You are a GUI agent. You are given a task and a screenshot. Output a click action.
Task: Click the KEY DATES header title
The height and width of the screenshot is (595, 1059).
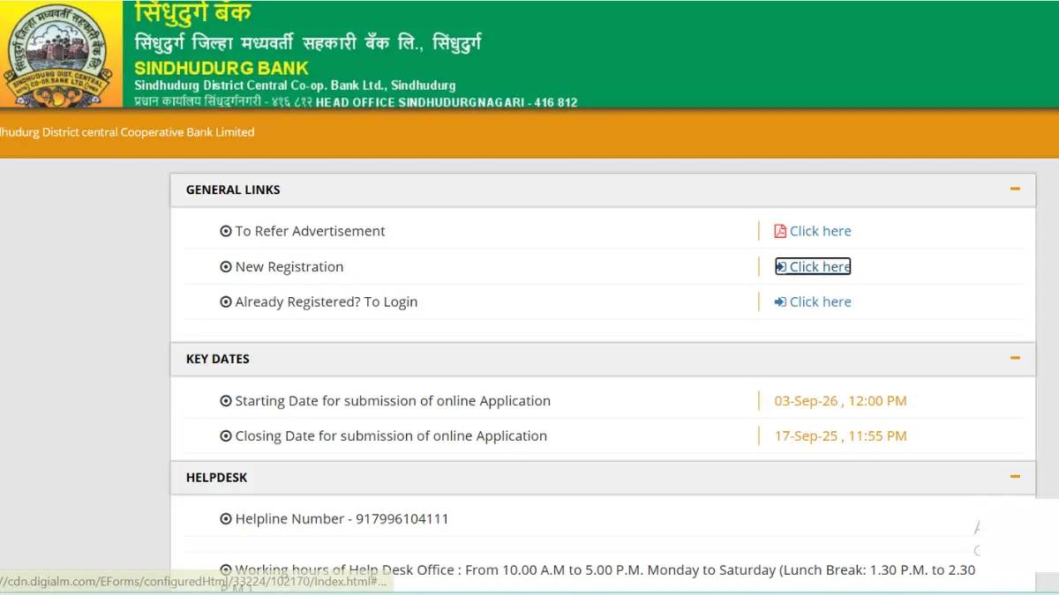218,359
